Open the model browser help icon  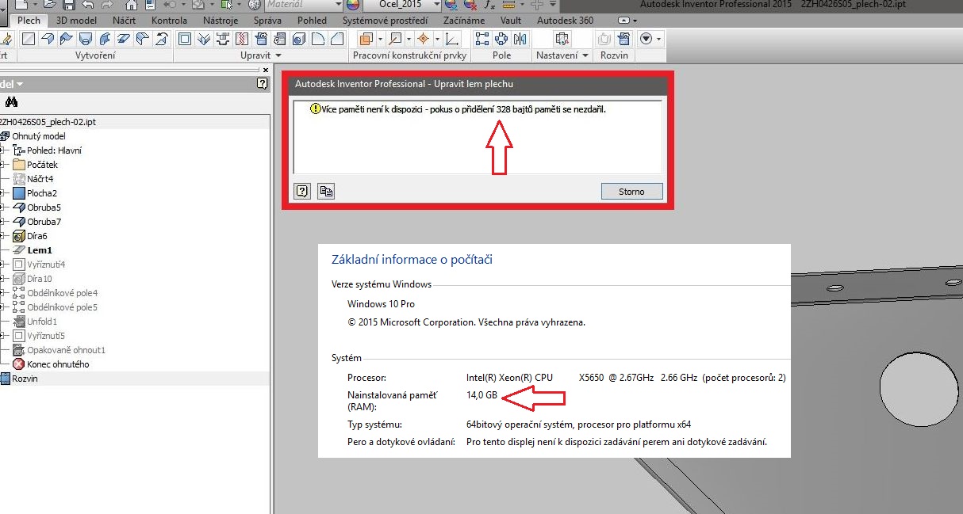pyautogui.click(x=262, y=83)
